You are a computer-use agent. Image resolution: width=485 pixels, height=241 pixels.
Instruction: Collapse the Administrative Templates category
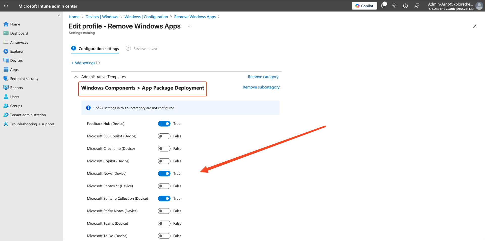(76, 77)
